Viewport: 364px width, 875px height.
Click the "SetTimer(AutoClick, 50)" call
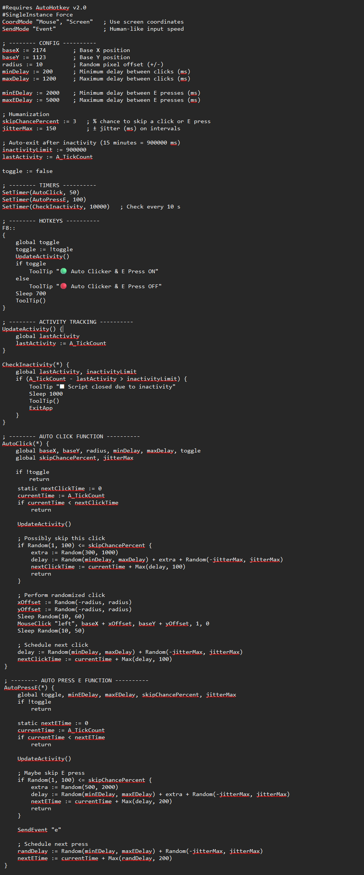pos(41,192)
